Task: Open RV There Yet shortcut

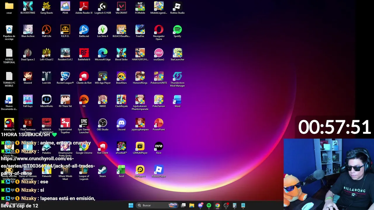Action: tap(65, 101)
